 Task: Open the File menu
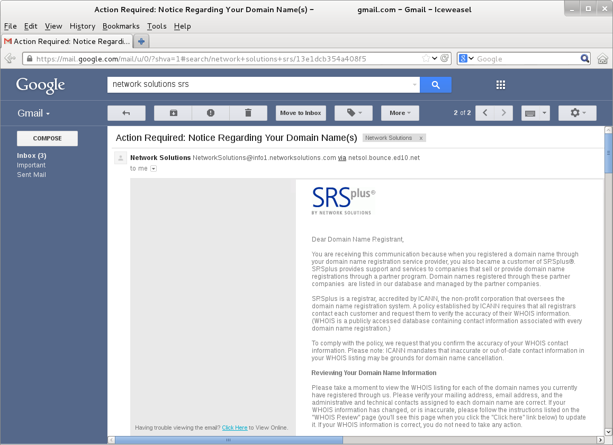pos(11,26)
